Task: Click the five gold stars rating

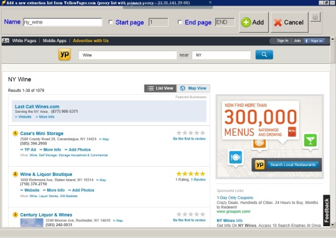Action: point(191,174)
